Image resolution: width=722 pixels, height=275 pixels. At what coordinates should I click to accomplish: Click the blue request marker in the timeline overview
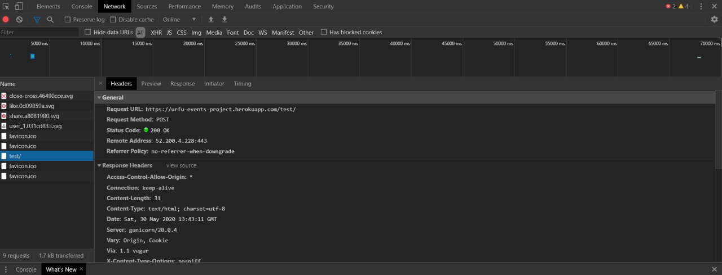click(33, 56)
